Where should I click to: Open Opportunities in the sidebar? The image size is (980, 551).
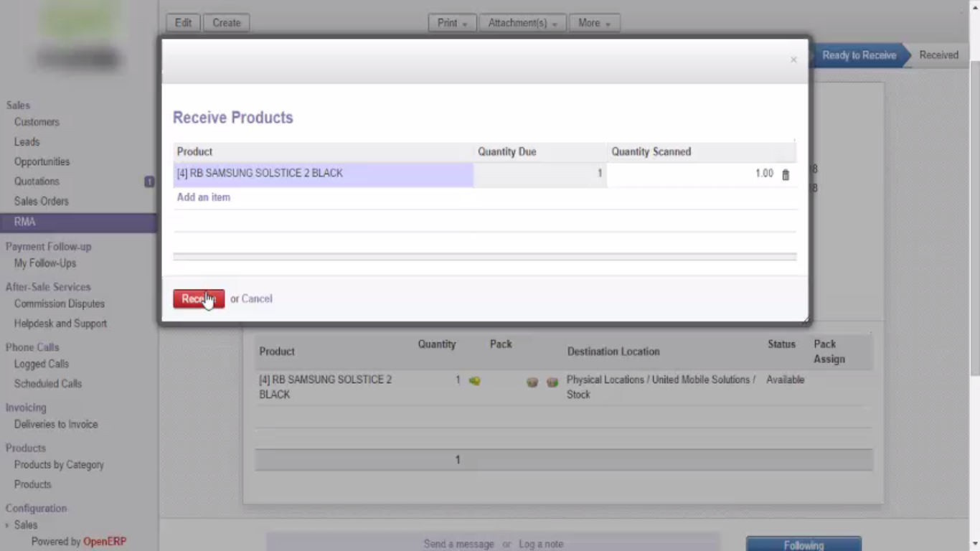click(42, 162)
